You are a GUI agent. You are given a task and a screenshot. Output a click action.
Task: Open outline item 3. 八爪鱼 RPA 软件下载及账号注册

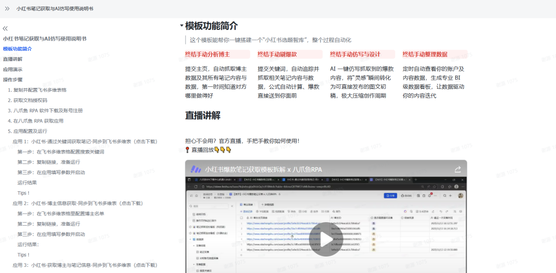[45, 111]
